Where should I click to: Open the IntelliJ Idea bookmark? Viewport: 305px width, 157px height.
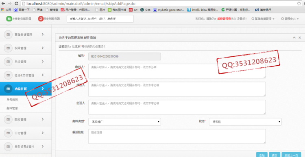(203, 10)
